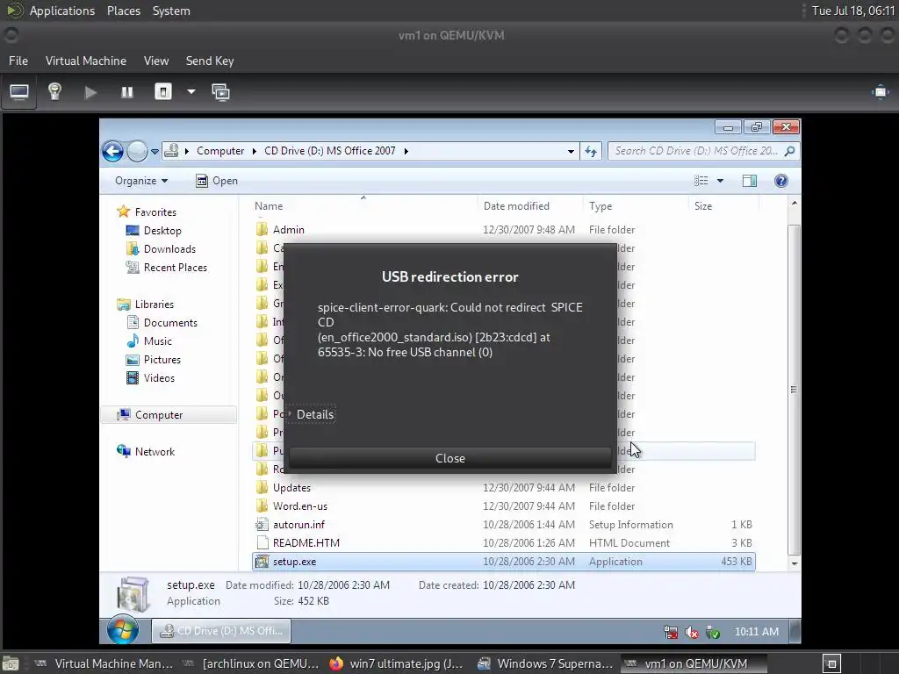Show the graphical console view
This screenshot has width=899, height=674.
click(19, 92)
